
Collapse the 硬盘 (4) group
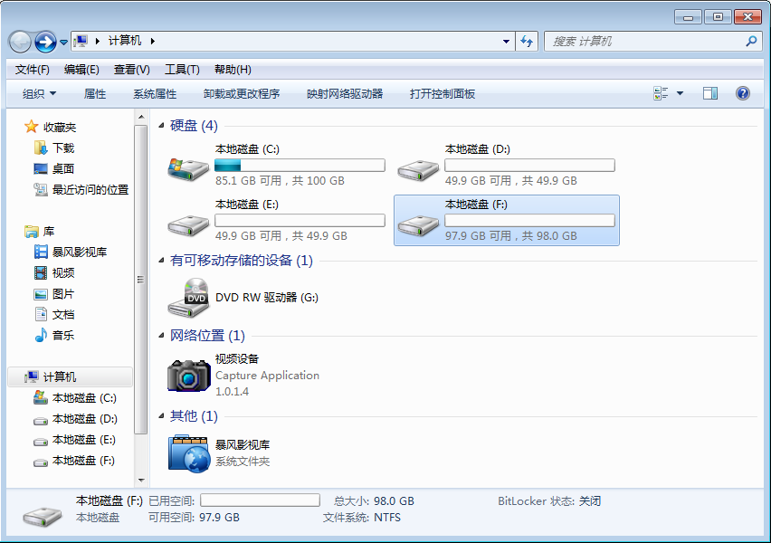click(162, 126)
